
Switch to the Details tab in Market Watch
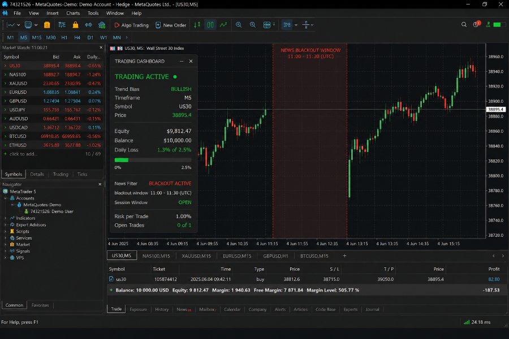pos(37,174)
